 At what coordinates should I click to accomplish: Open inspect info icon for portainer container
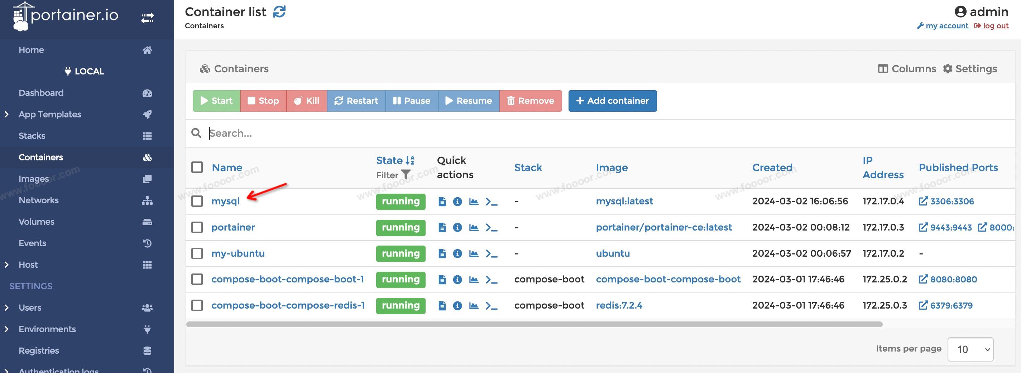pos(457,228)
